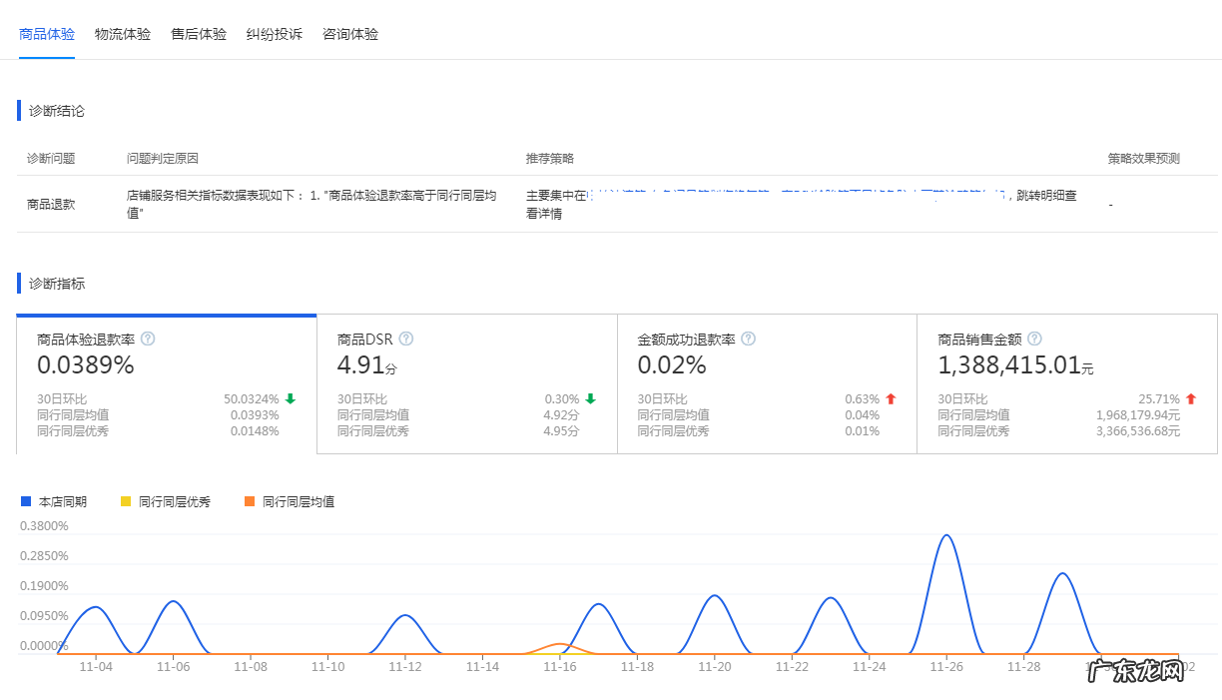Open help icon next to 金额成功退款率
This screenshot has height=700, width=1222.
[x=747, y=339]
